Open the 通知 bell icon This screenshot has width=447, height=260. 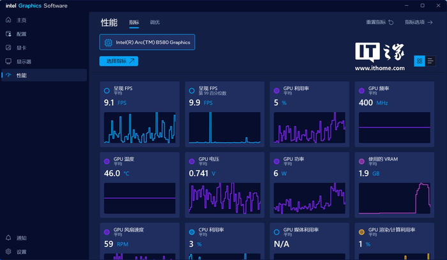[8, 238]
